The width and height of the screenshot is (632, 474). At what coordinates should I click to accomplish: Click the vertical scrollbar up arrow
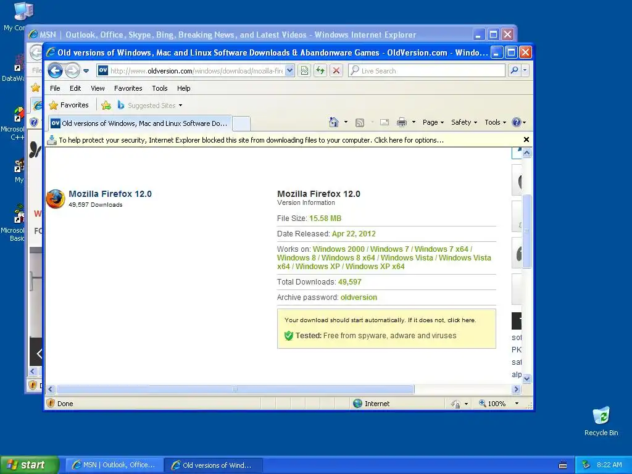pos(526,153)
